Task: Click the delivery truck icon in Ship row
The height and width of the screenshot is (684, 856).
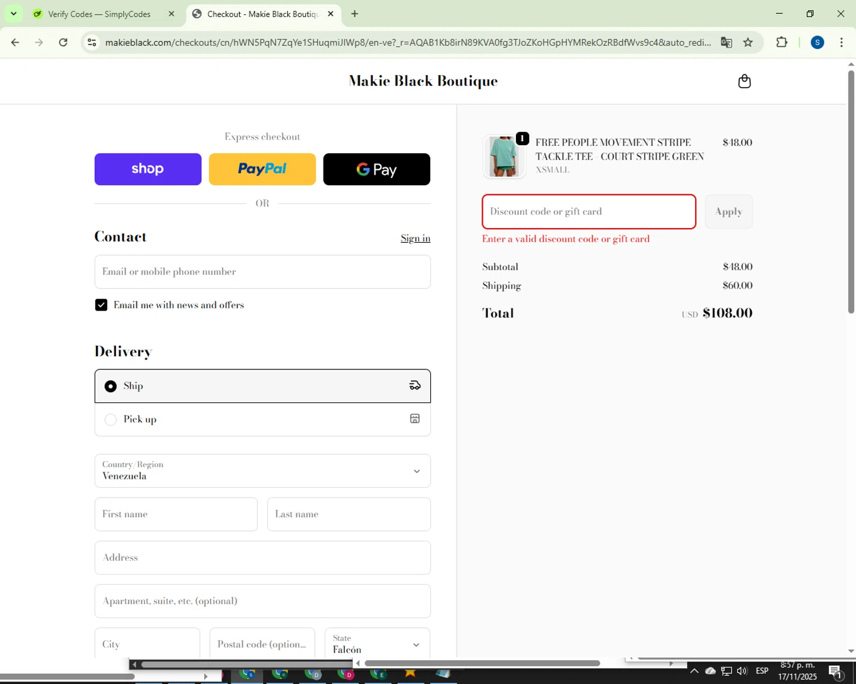Action: tap(415, 386)
